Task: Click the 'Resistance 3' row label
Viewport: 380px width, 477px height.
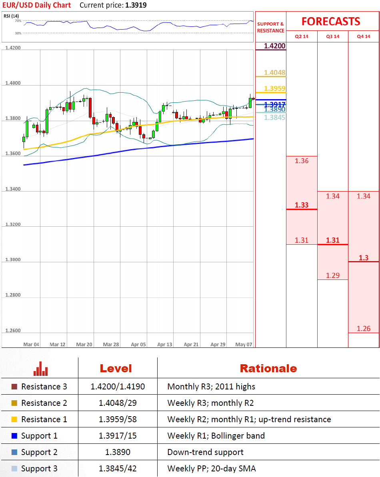Action: click(44, 387)
